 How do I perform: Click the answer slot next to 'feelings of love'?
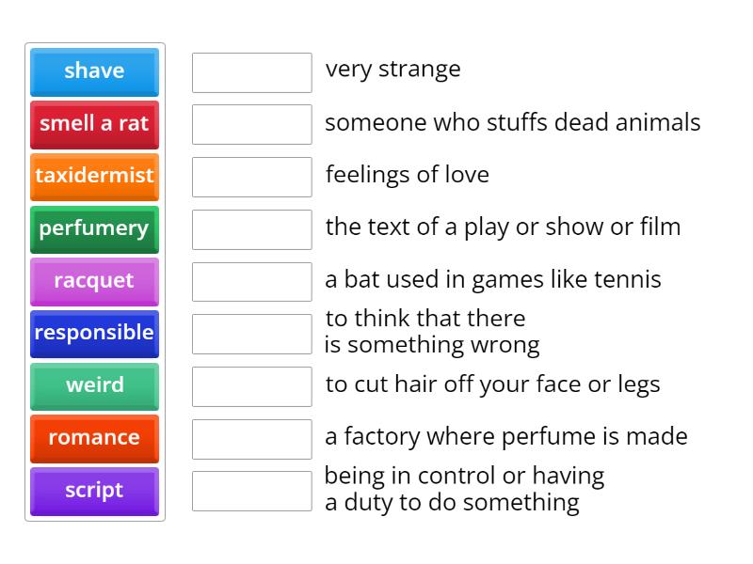coord(251,177)
